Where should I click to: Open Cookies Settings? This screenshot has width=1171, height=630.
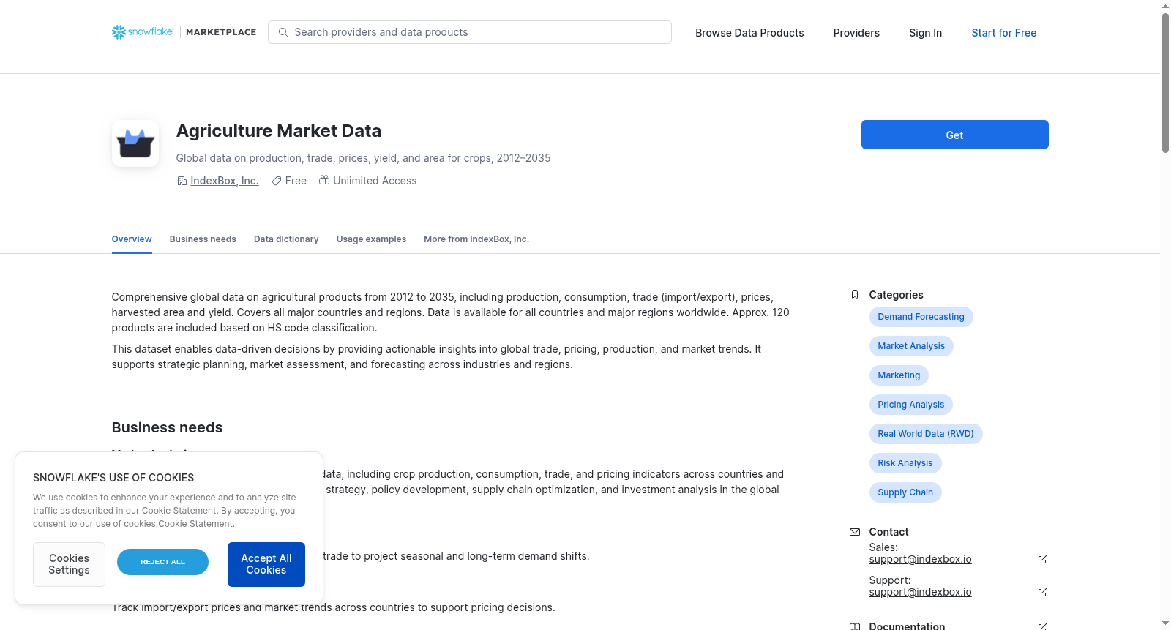(69, 564)
